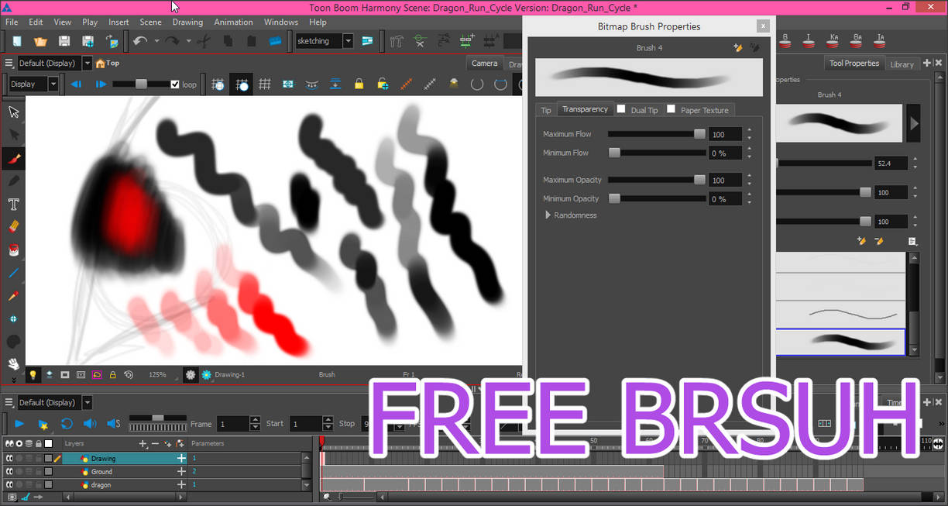
Task: Open the Drawing menu
Action: click(x=187, y=22)
